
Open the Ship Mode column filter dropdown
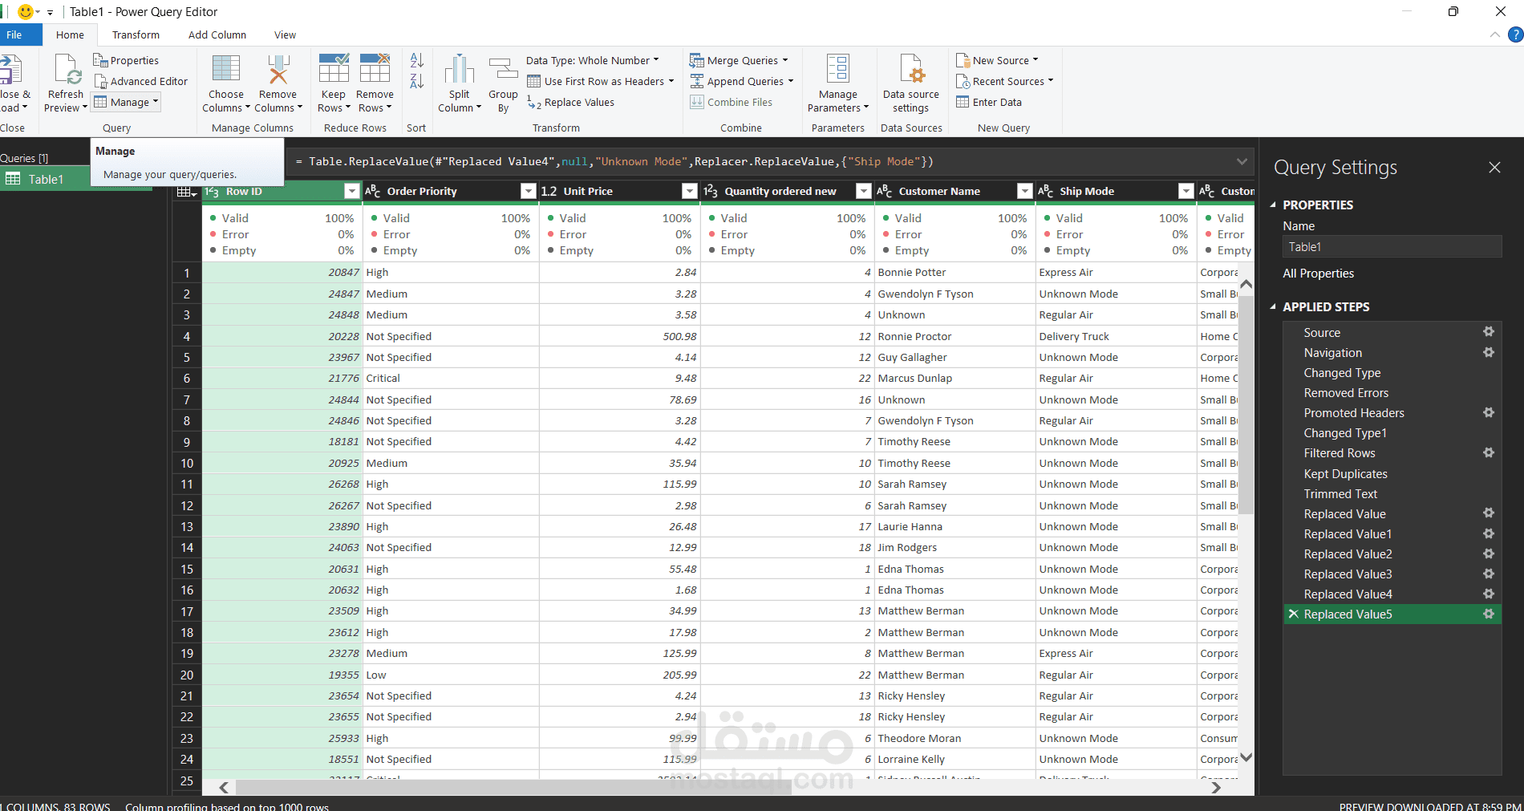coord(1186,191)
